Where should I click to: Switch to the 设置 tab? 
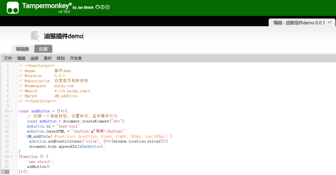pyautogui.click(x=43, y=49)
